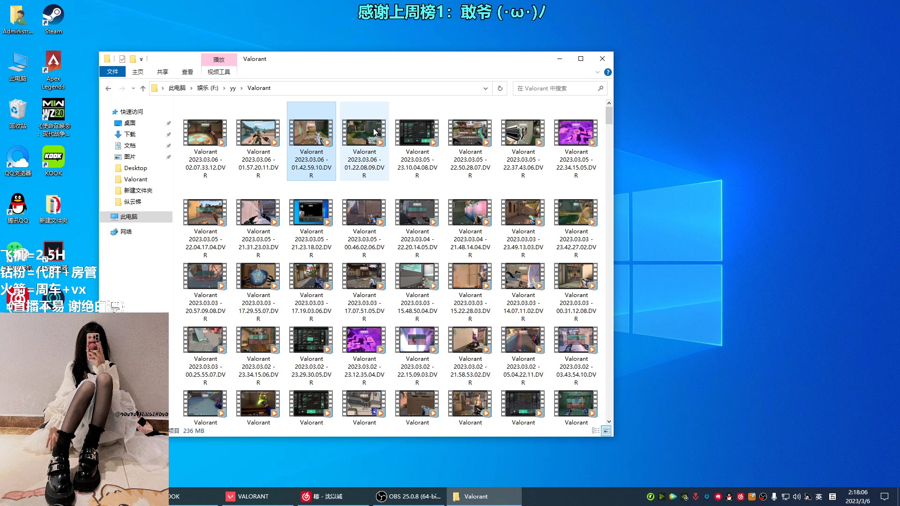Switch to the 主页 ribbon tab
This screenshot has height=506, width=900.
click(138, 72)
